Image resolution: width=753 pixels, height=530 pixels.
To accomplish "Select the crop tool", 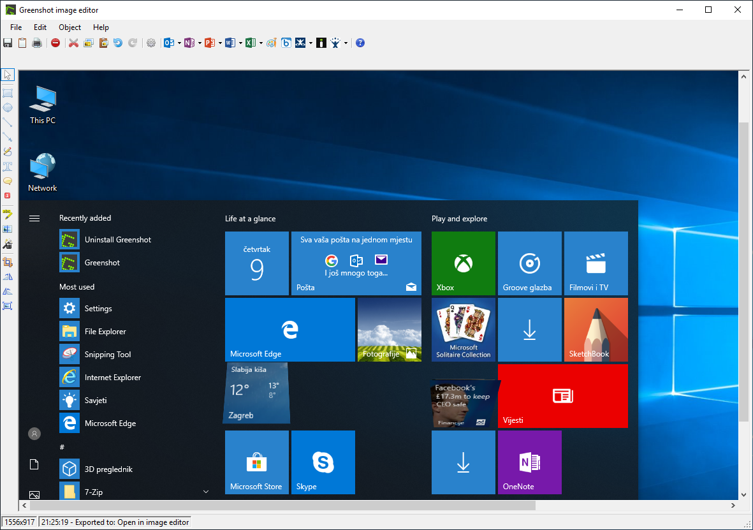I will tap(8, 262).
